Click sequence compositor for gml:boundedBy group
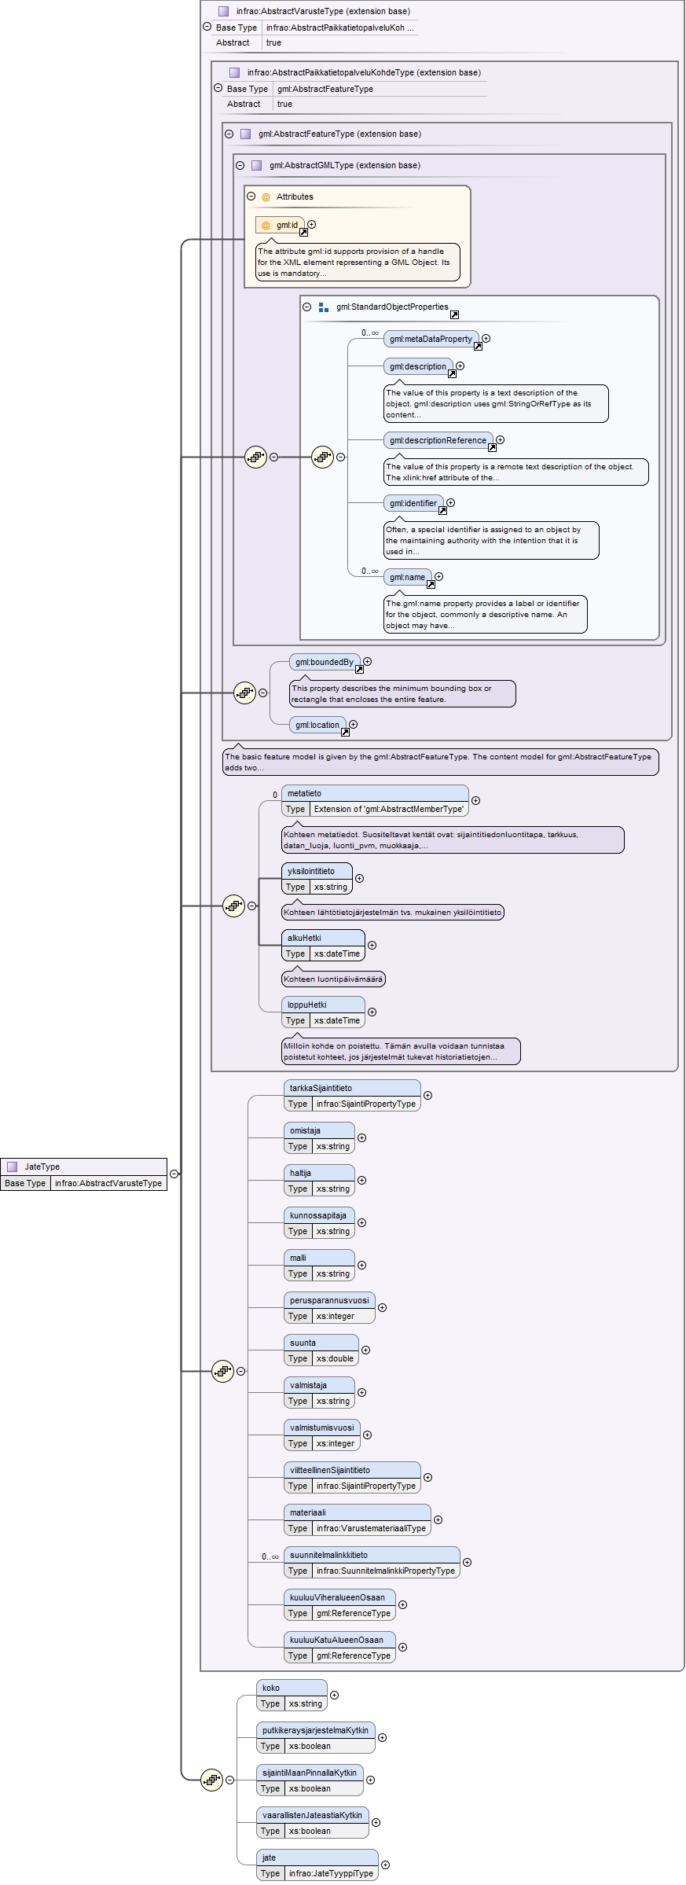 [244, 693]
